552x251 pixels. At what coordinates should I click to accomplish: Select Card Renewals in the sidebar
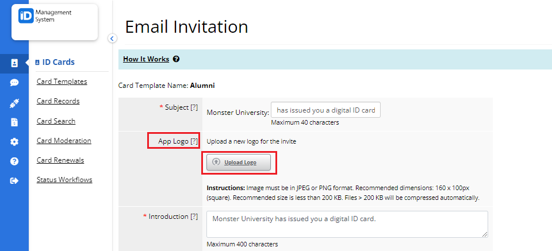click(x=60, y=160)
